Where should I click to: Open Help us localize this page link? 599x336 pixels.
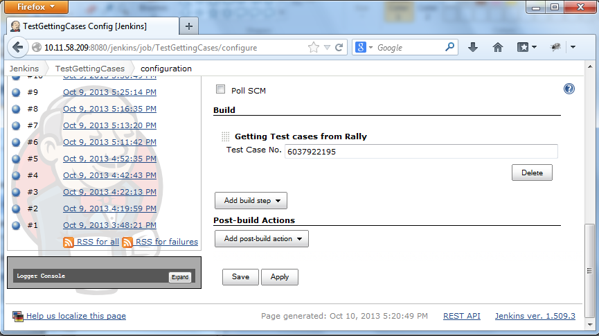(76, 316)
